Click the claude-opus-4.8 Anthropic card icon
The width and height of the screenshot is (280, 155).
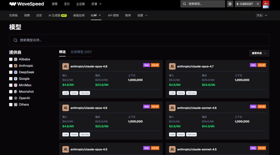[x=66, y=66]
